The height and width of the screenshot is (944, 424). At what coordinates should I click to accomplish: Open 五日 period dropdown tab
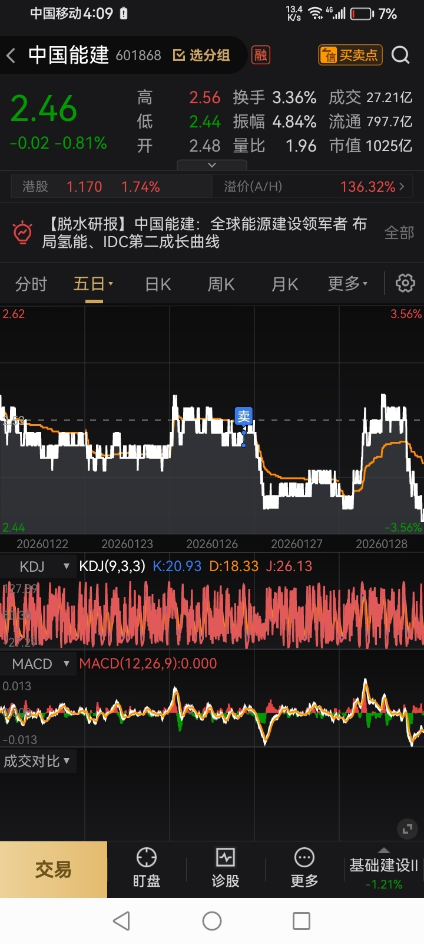[93, 284]
